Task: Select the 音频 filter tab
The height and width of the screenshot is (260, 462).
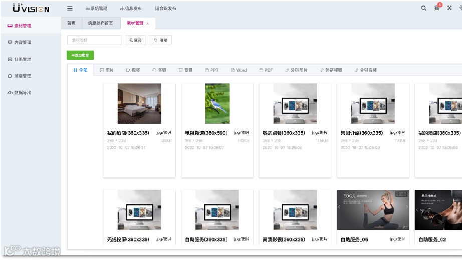Action: point(159,70)
